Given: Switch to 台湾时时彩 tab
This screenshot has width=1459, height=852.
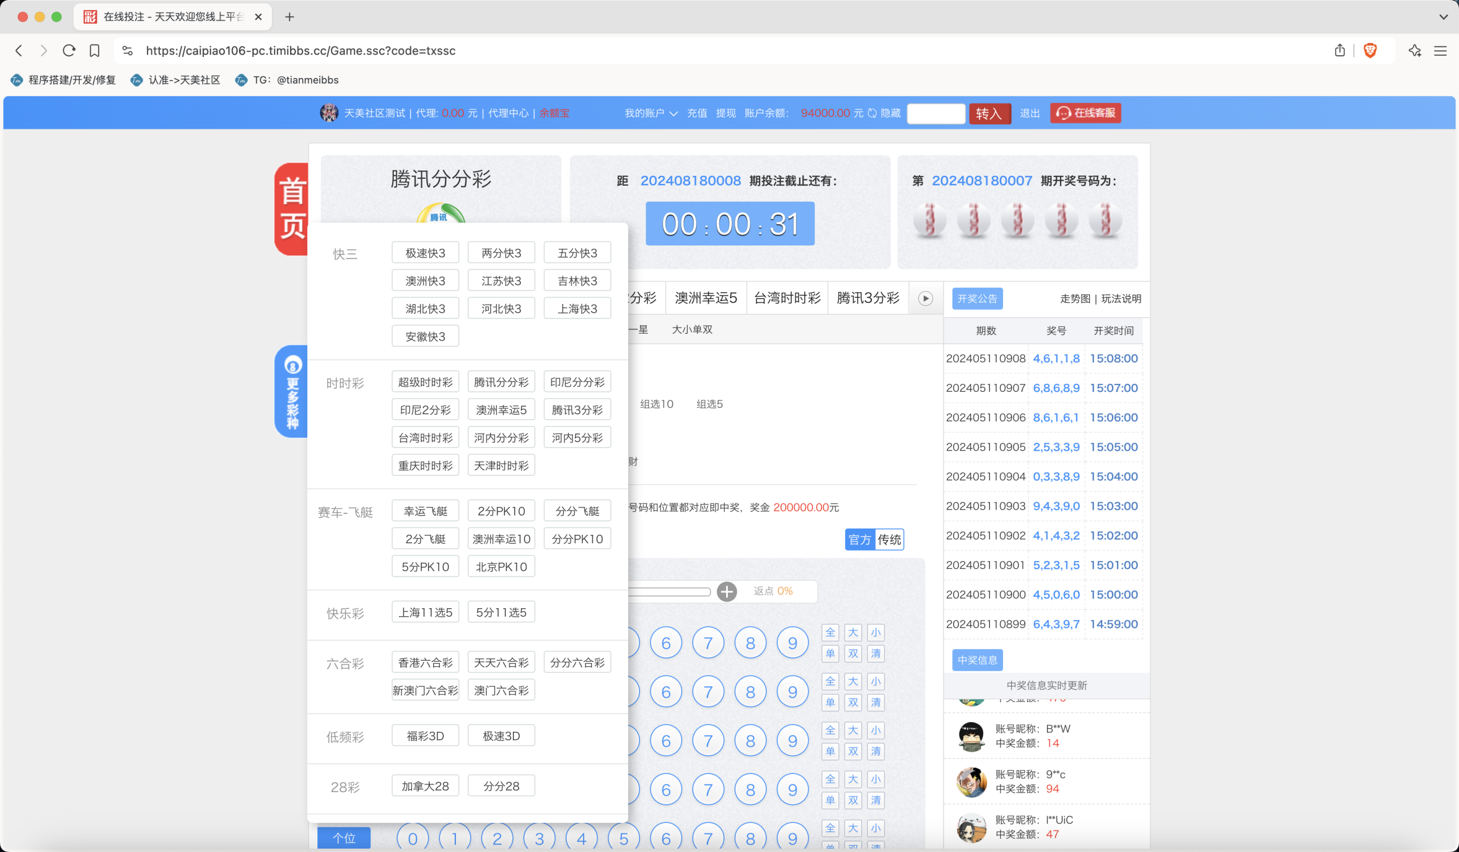Looking at the screenshot, I should 788,298.
